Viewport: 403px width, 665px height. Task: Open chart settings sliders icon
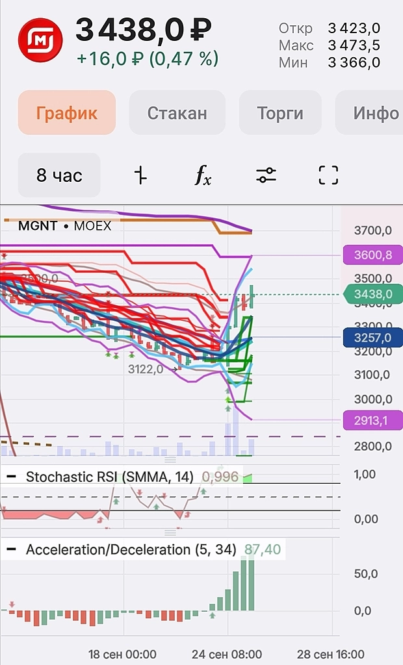266,175
